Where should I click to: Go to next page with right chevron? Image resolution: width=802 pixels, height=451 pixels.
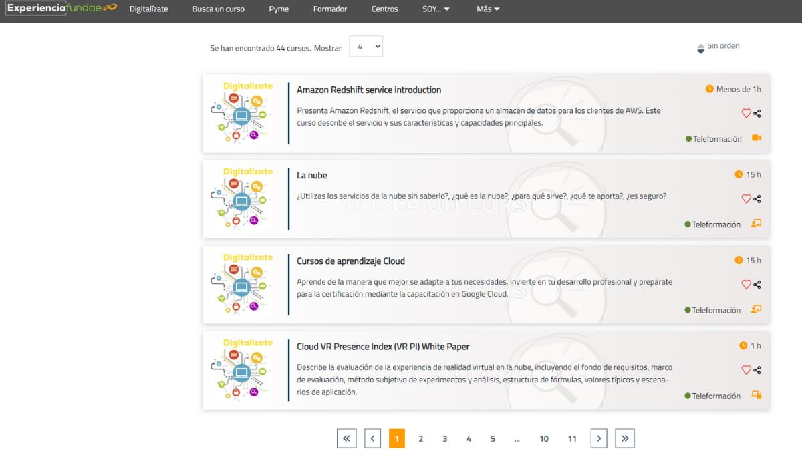click(599, 438)
